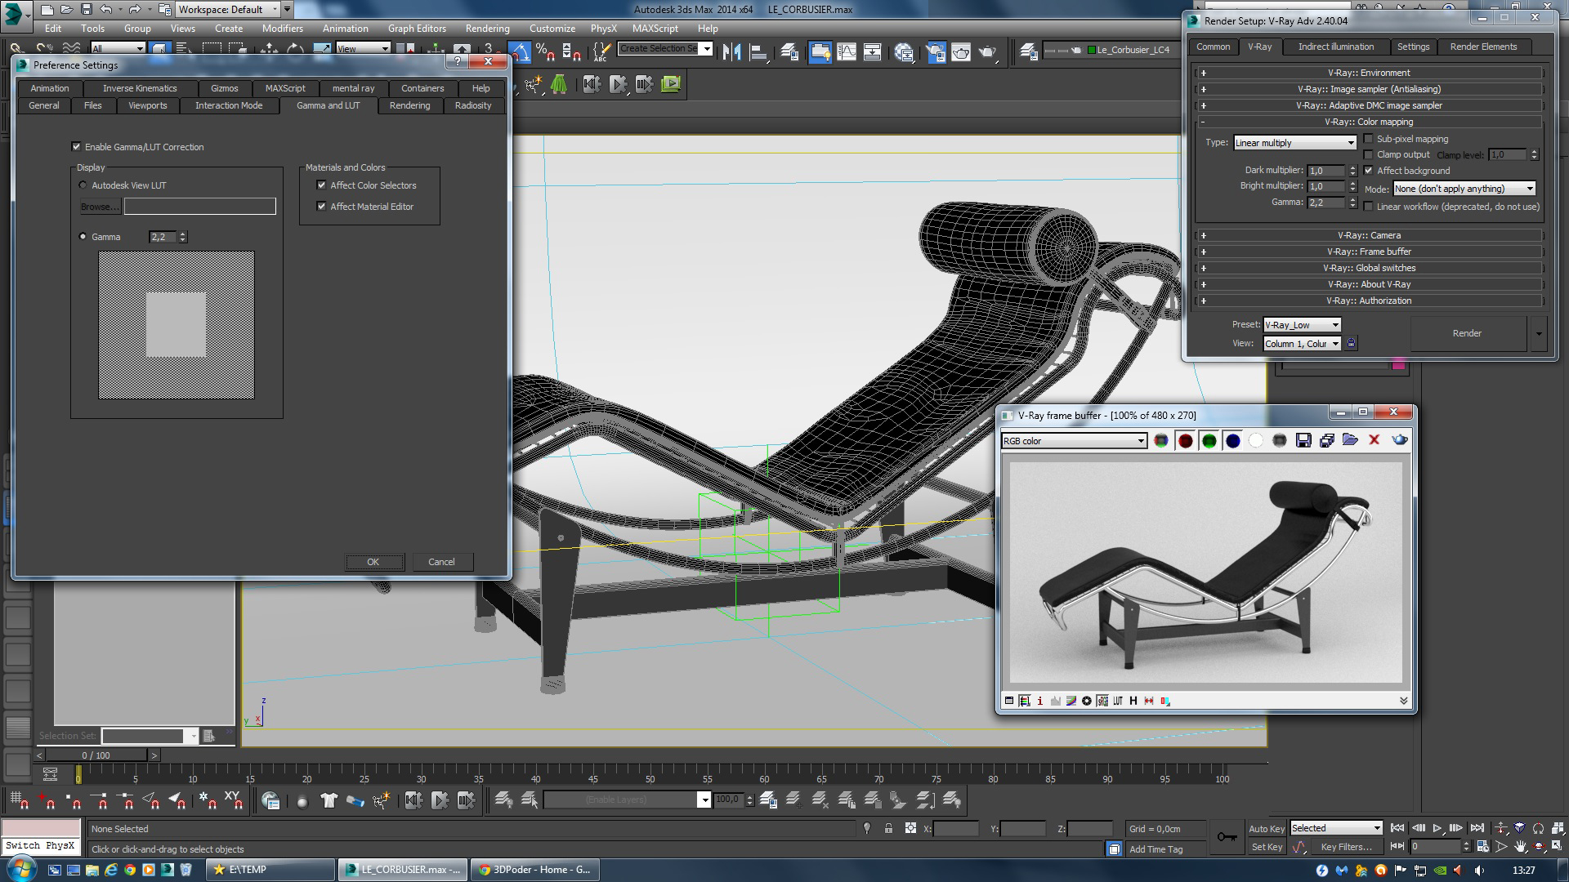Toggle LUT icon in frame buffer
The image size is (1569, 882).
(x=1118, y=701)
